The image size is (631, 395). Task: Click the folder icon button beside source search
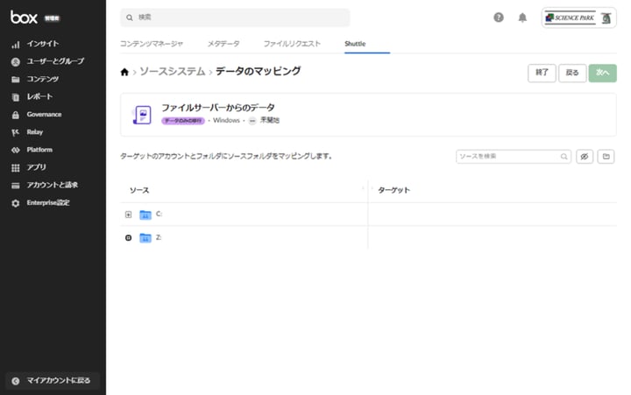(x=606, y=157)
